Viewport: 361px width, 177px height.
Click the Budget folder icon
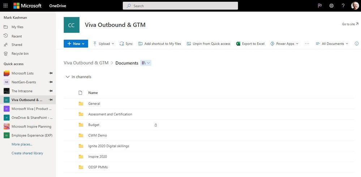tap(81, 125)
